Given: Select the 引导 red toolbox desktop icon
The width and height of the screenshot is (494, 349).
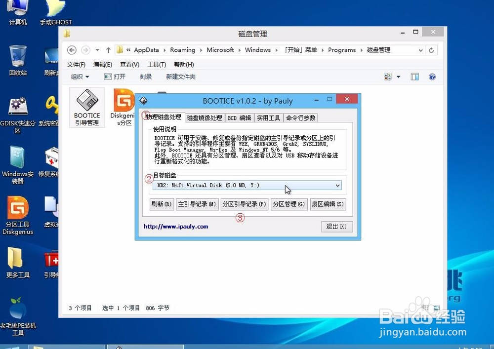Looking at the screenshot, I should pos(51,264).
